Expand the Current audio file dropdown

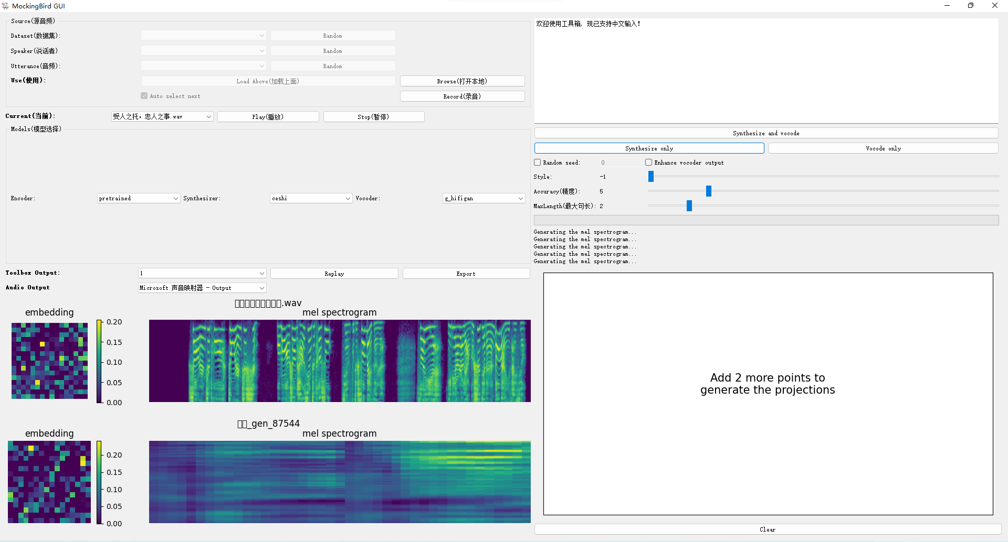click(162, 116)
